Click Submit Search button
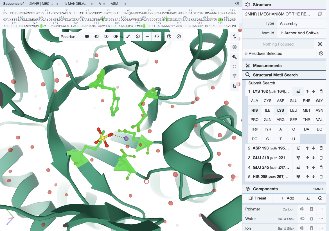This screenshot has width=329, height=231. (262, 83)
